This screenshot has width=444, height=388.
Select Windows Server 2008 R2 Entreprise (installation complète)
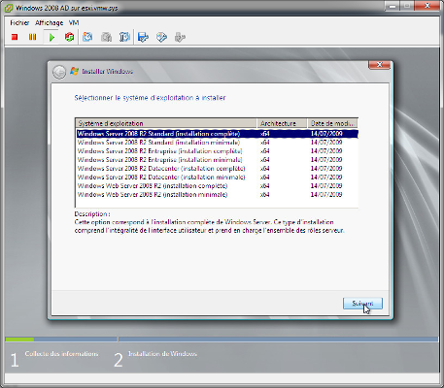pyautogui.click(x=218, y=151)
